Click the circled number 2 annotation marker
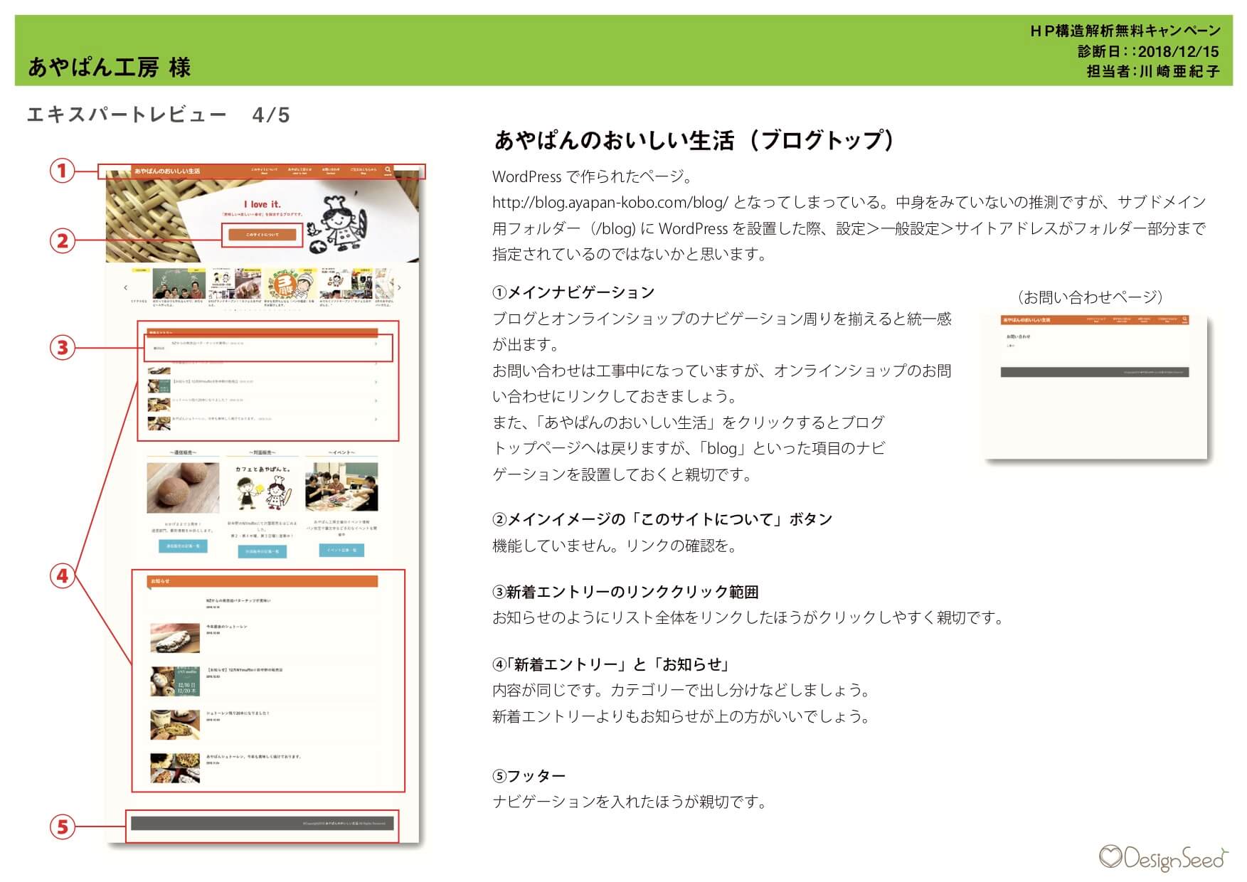This screenshot has width=1247, height=882. (63, 240)
